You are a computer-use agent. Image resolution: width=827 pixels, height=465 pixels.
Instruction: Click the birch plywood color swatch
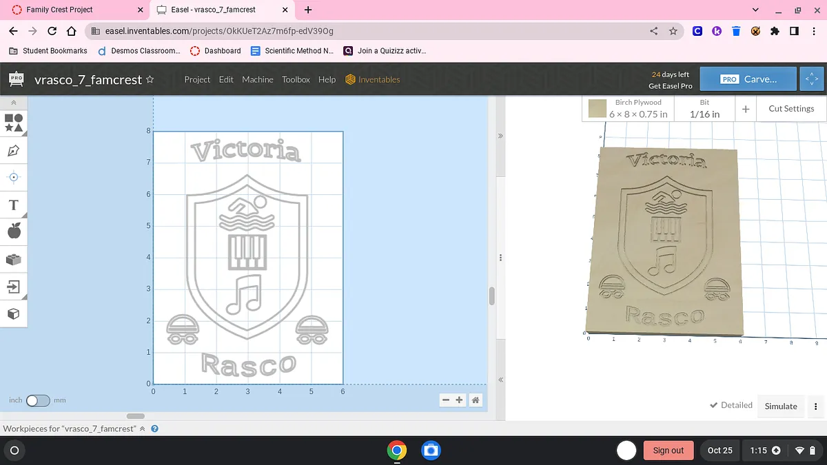[598, 109]
